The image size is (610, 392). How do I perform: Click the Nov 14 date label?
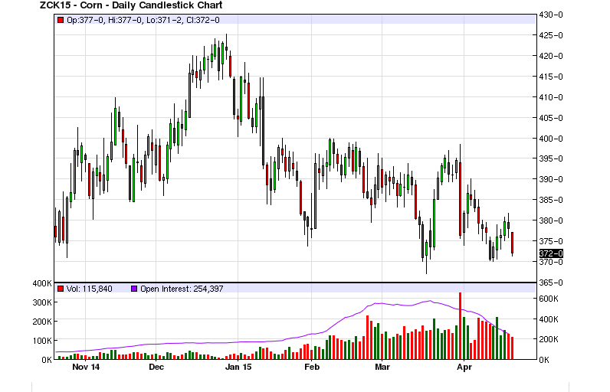(x=85, y=367)
